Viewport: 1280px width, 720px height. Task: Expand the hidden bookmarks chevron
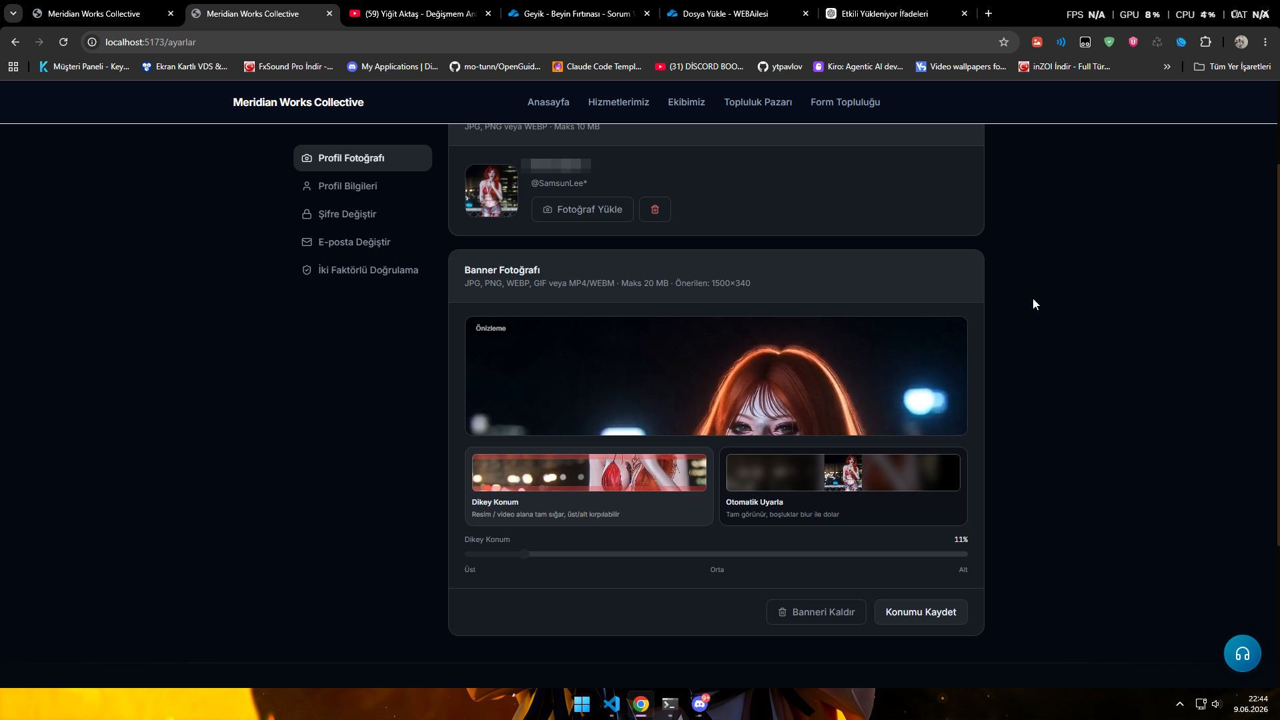1167,67
